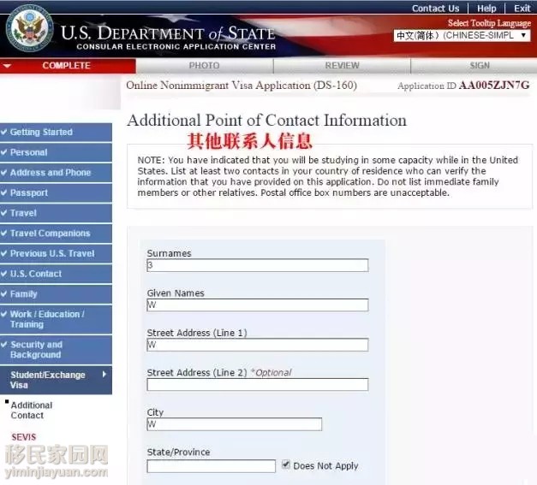Focus the Street Address Line 1 field
537x485 pixels.
pyautogui.click(x=258, y=345)
